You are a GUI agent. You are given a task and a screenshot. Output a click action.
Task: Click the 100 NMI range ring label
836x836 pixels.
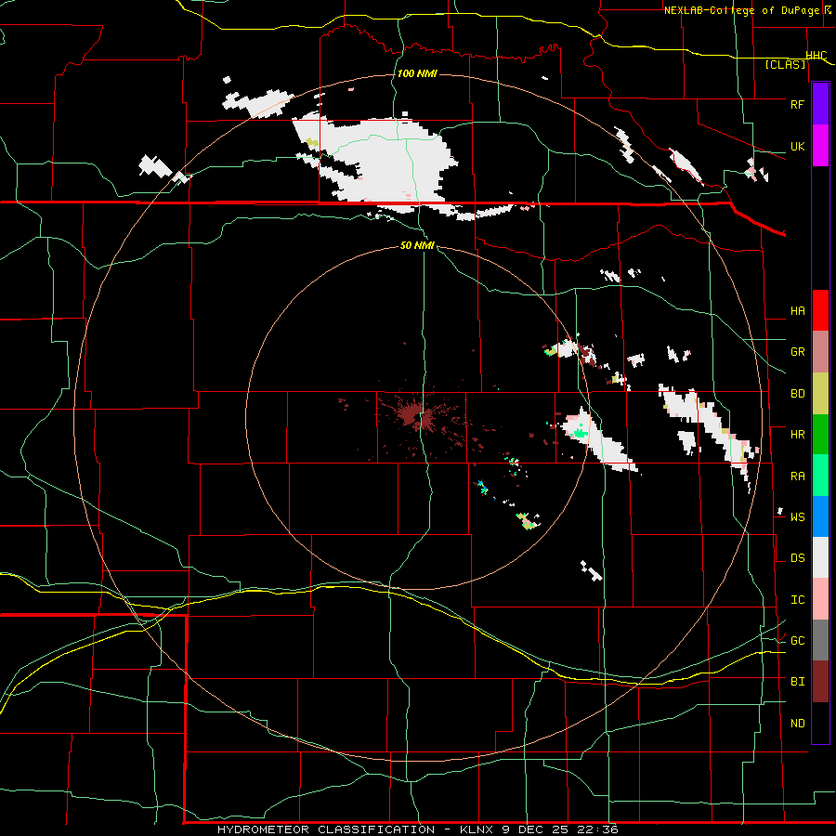click(417, 73)
